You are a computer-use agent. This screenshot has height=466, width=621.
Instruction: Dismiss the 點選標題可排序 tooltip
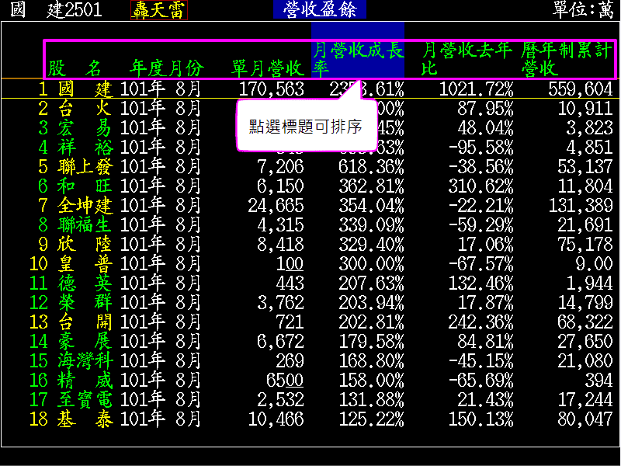tap(305, 127)
